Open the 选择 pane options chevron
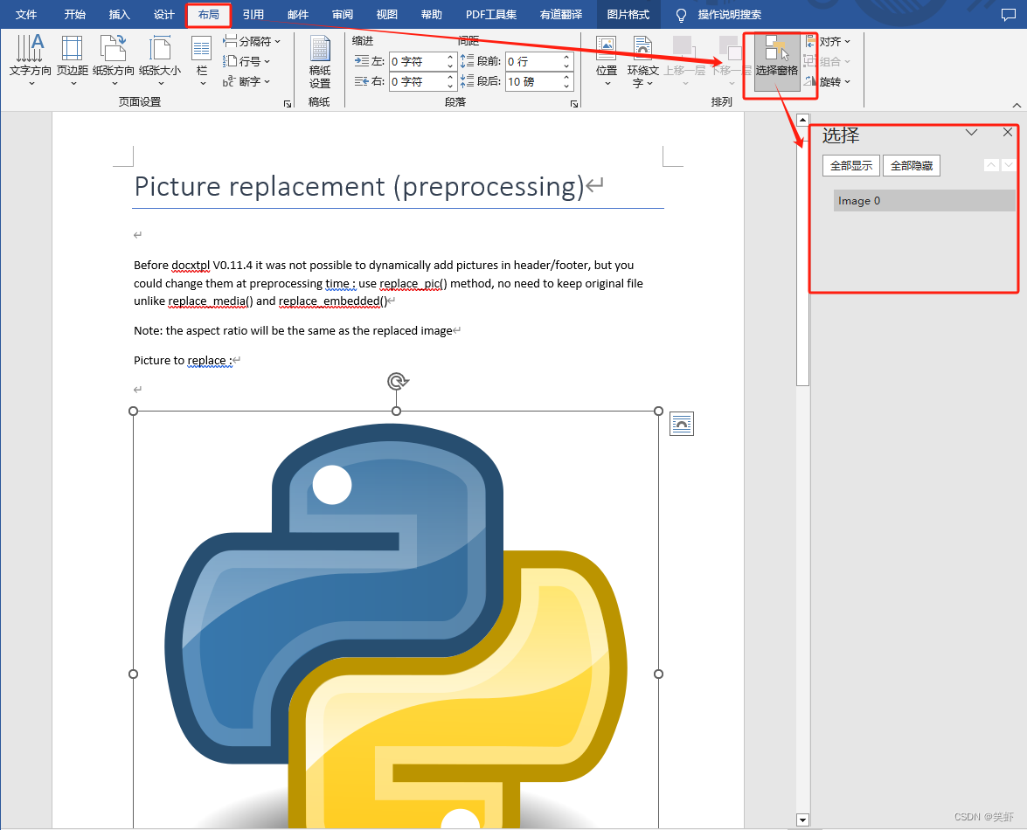This screenshot has width=1027, height=830. tap(971, 132)
